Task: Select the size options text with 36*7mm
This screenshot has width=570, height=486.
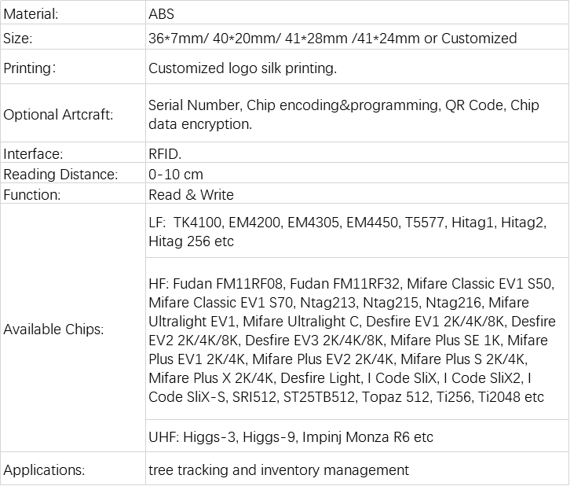Action: (x=333, y=39)
